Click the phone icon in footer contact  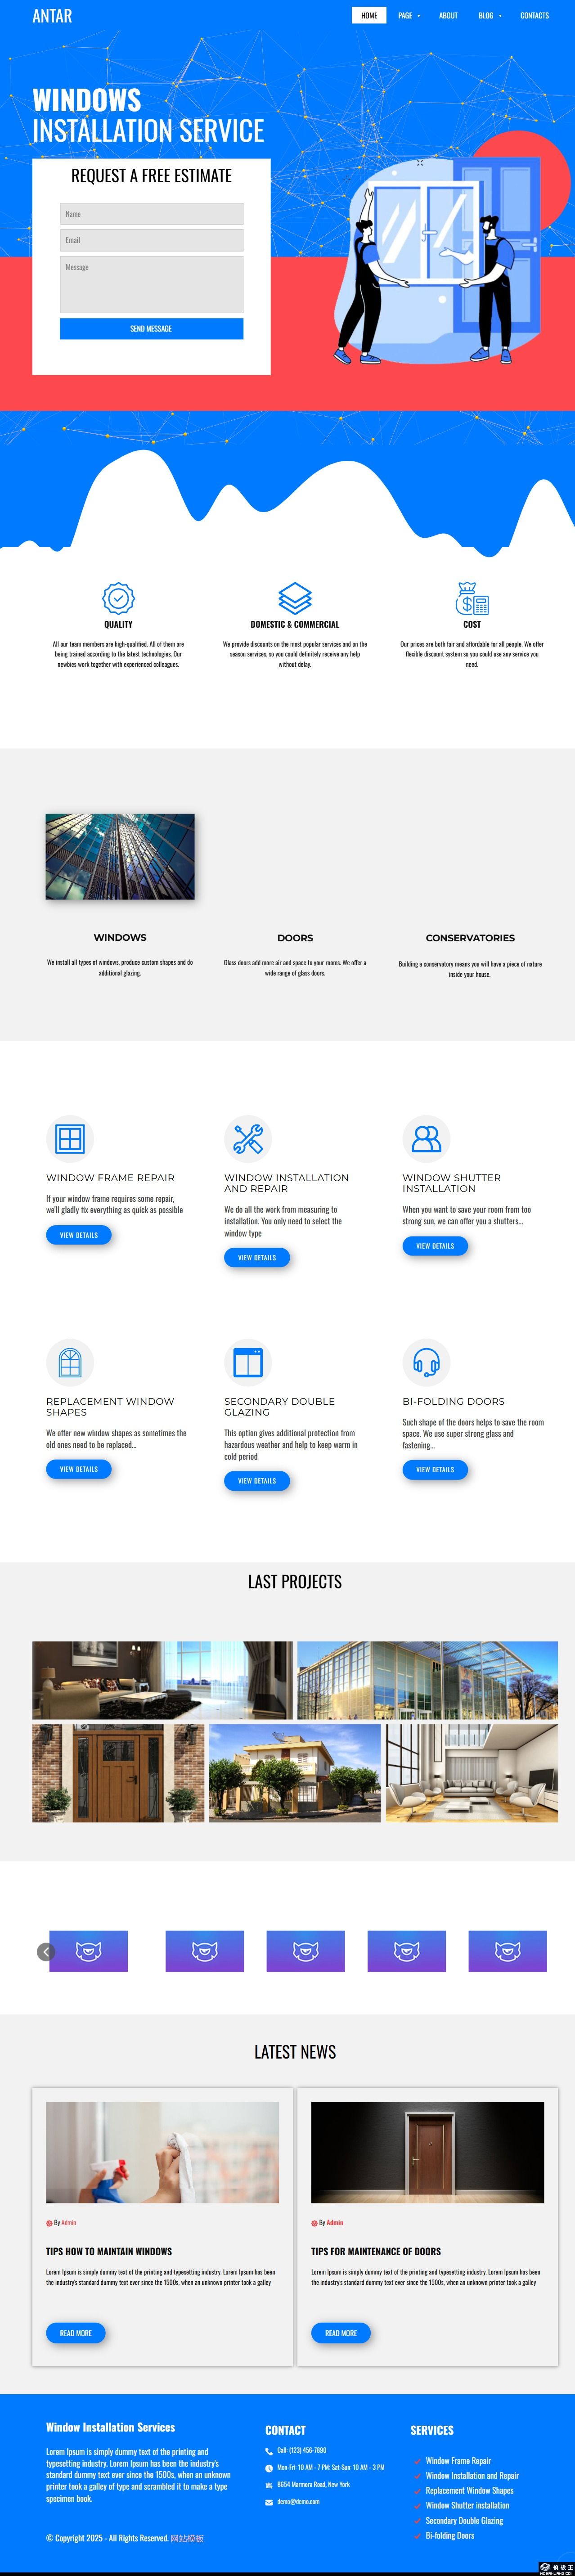[269, 2451]
